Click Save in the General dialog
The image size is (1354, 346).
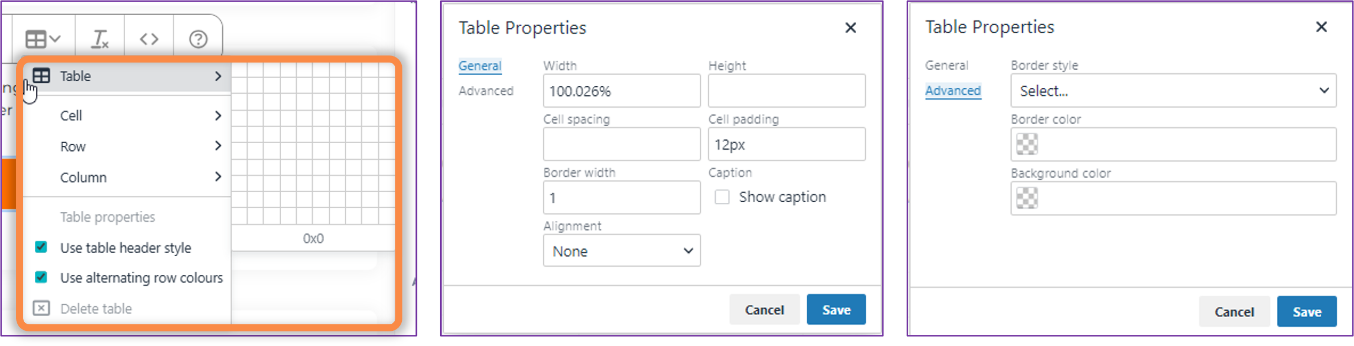pyautogui.click(x=835, y=309)
